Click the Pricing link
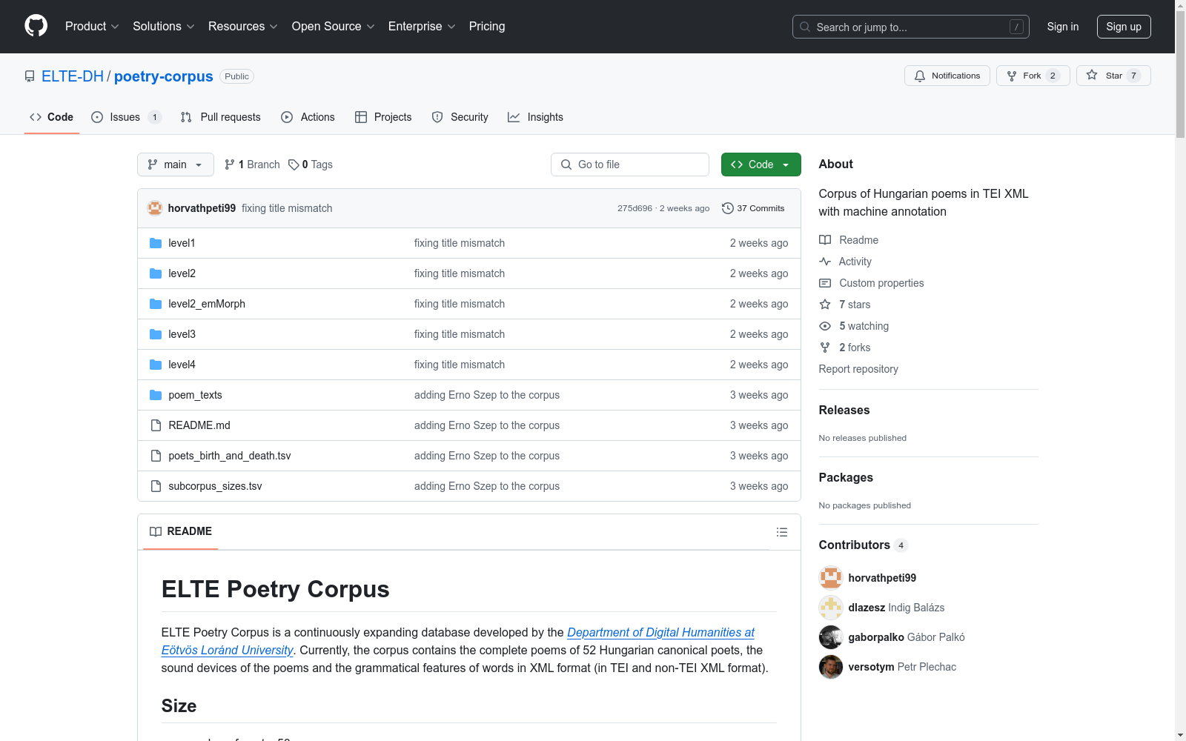This screenshot has width=1186, height=741. tap(487, 27)
